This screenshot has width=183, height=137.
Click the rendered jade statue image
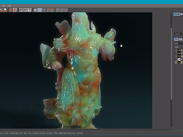click(76, 70)
